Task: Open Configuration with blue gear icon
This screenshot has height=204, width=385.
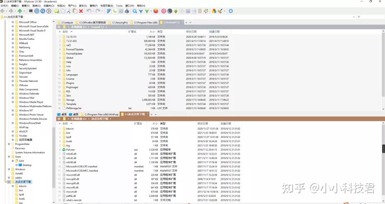Action: [231, 11]
